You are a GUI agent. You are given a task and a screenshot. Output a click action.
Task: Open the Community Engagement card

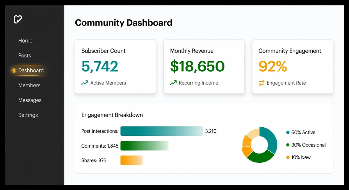pos(293,67)
